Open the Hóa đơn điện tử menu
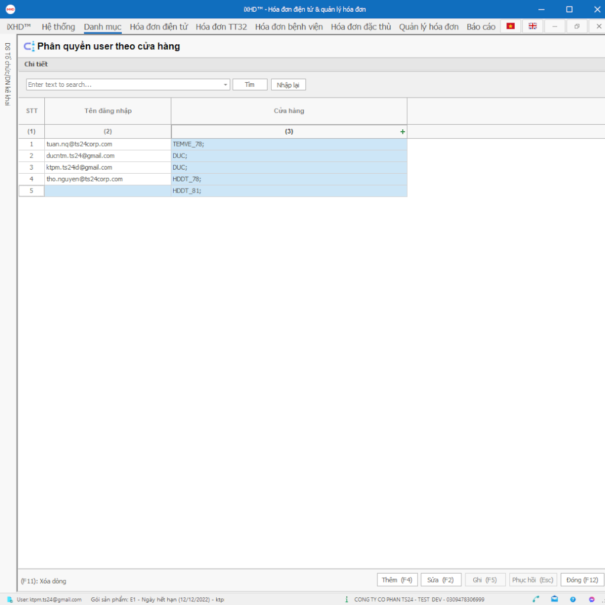605x605 pixels. coord(159,27)
